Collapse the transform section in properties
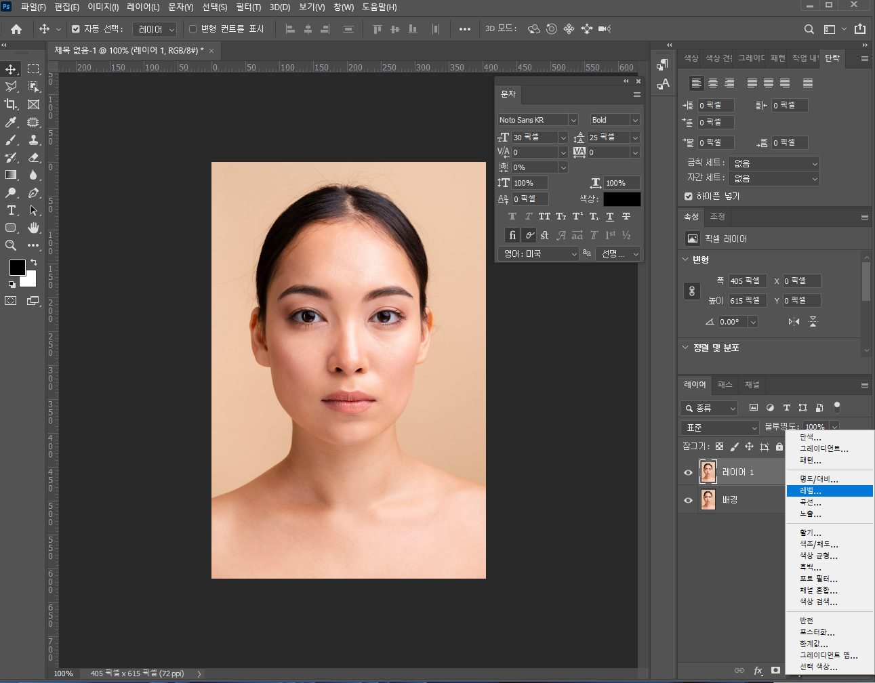Viewport: 875px width, 683px height. click(685, 260)
